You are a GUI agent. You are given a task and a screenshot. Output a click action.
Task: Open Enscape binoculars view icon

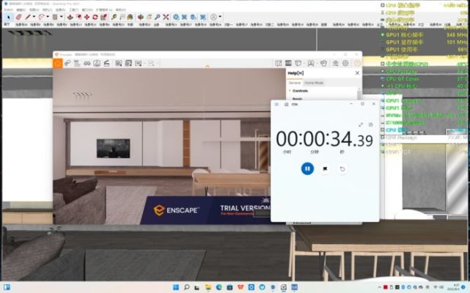(x=87, y=63)
